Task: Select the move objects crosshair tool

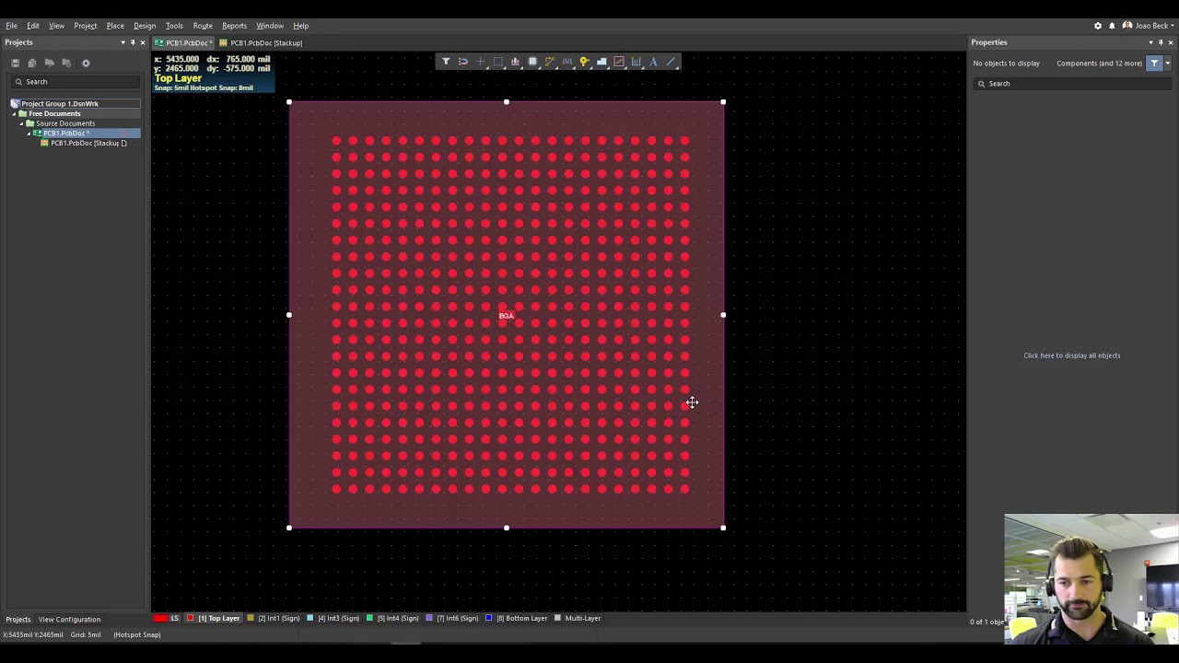Action: [x=480, y=62]
